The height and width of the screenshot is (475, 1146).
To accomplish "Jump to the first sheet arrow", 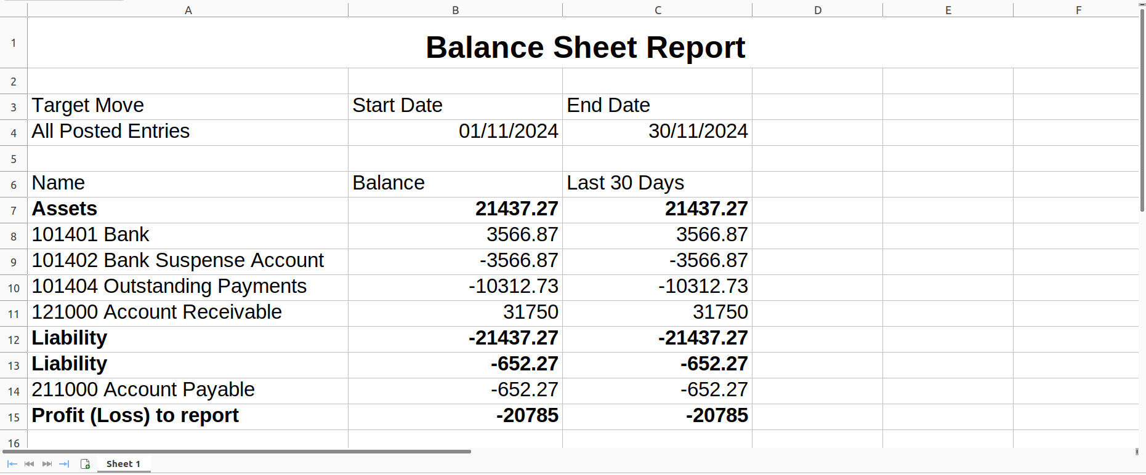I will coord(12,464).
